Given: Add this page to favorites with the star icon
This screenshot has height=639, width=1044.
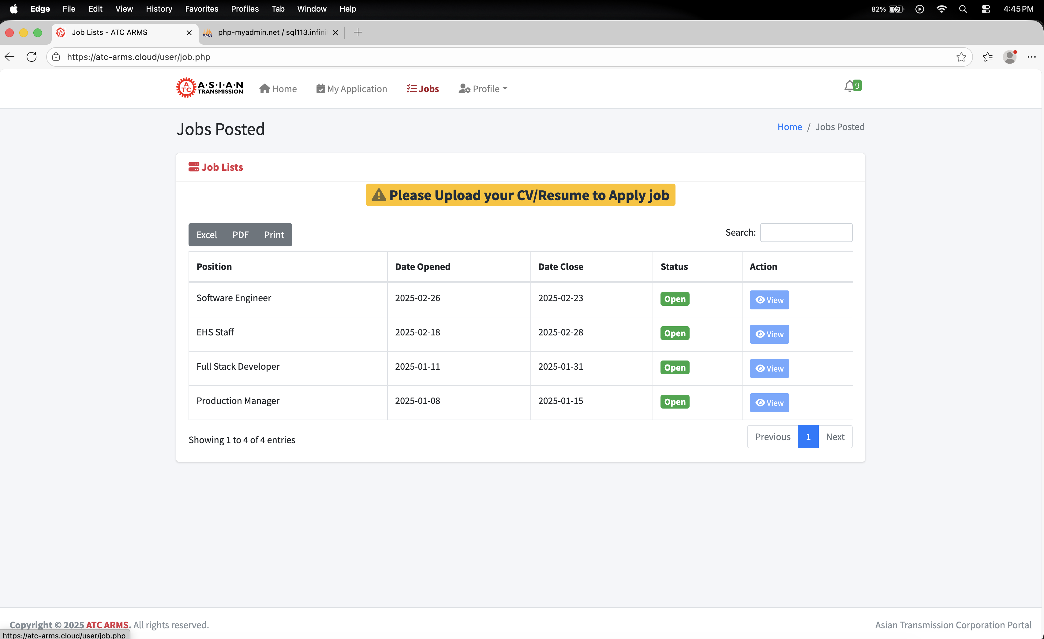Looking at the screenshot, I should coord(961,57).
